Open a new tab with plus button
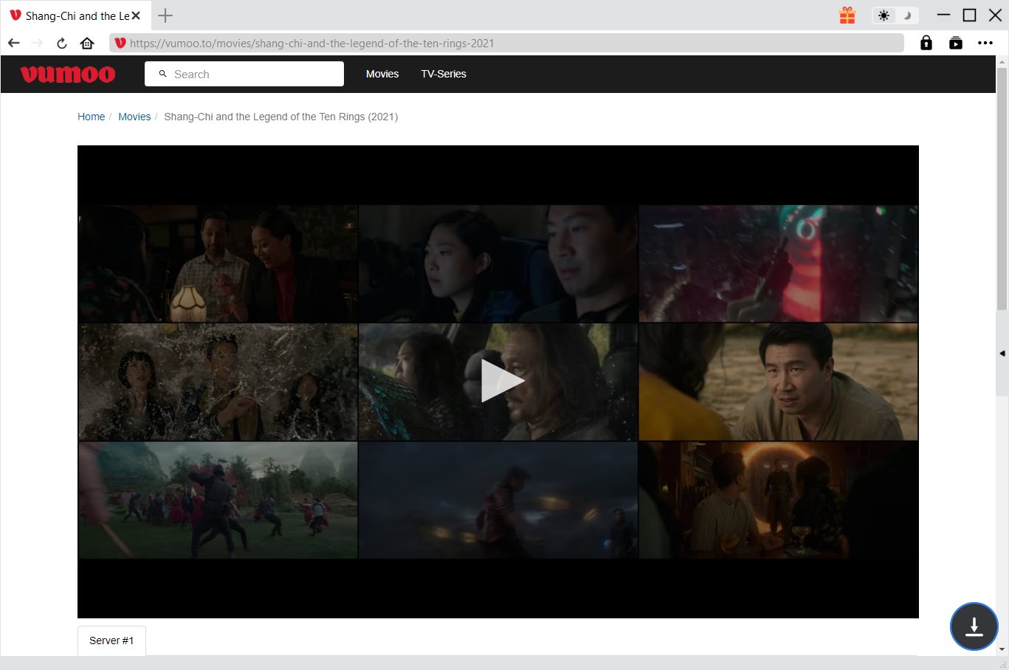The image size is (1009, 670). point(165,15)
